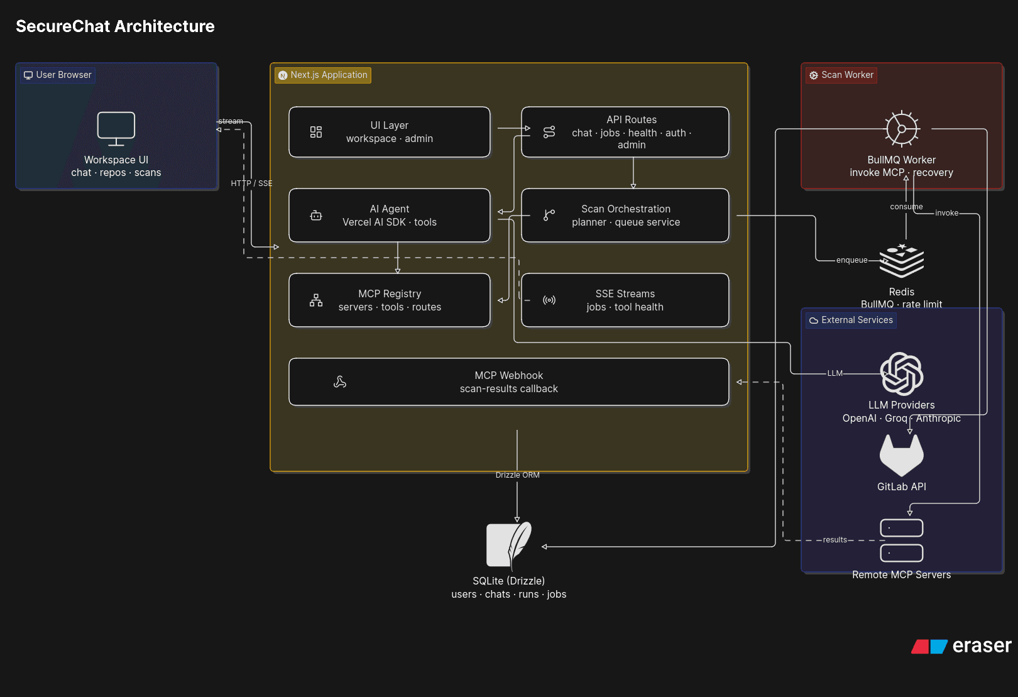Click the External Services group label
The image size is (1018, 697).
point(851,321)
